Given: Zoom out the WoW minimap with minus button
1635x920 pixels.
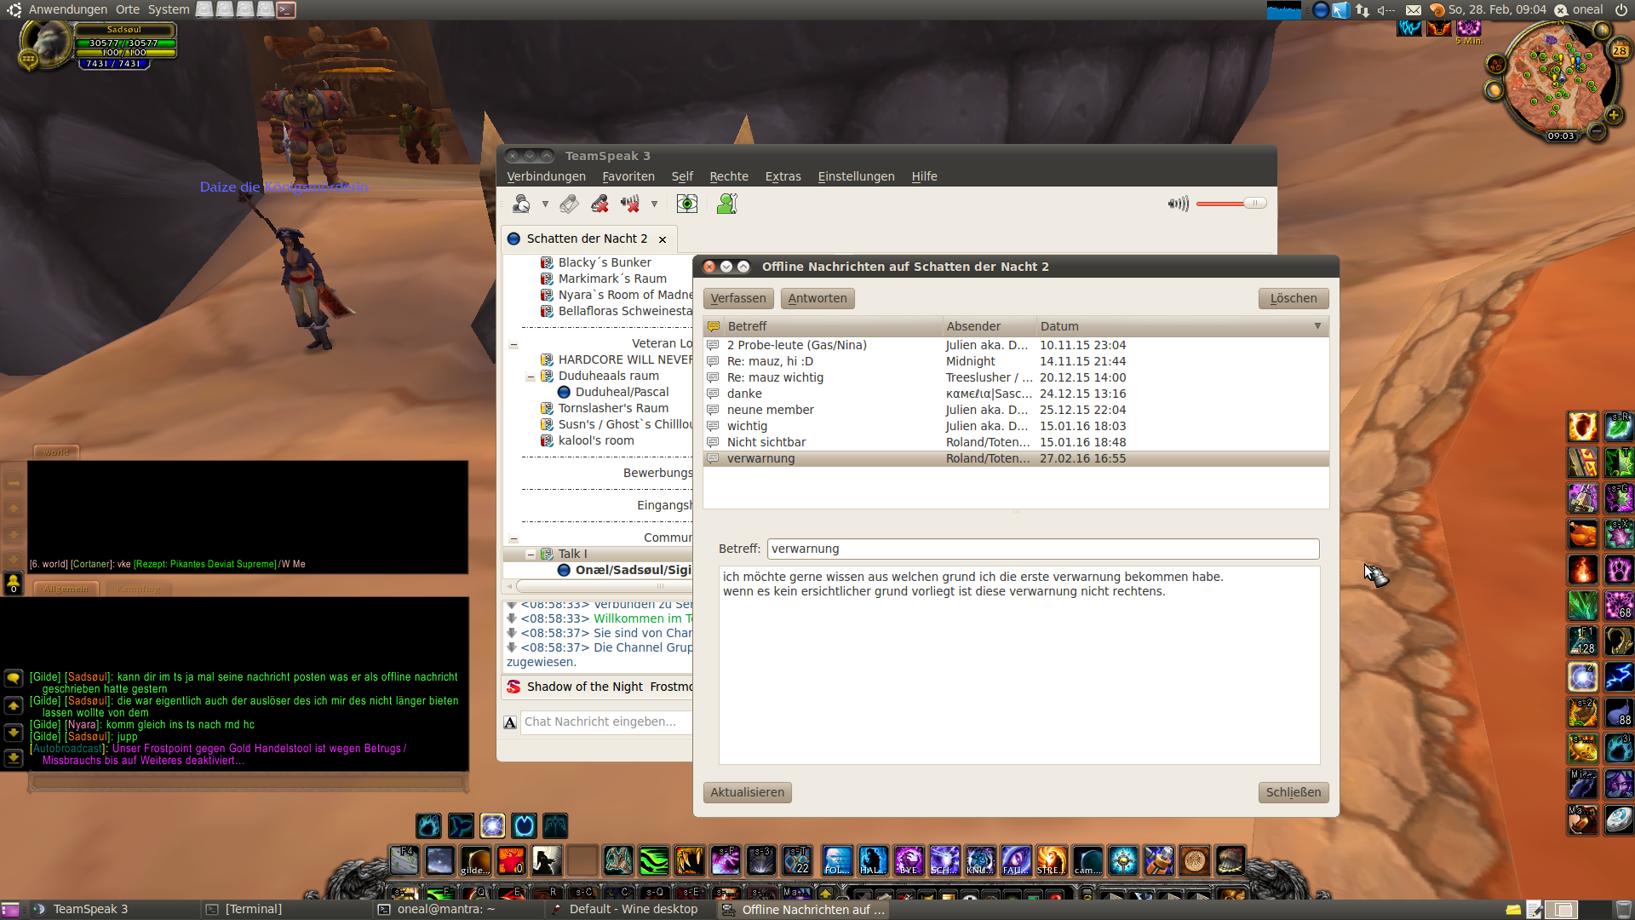Looking at the screenshot, I should pyautogui.click(x=1597, y=131).
